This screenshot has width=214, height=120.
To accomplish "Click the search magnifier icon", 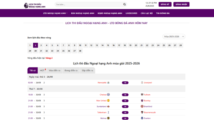I will tap(124, 4).
